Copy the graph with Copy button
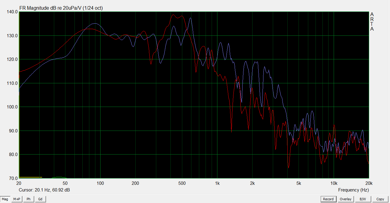This screenshot has height=203, width=390. click(x=380, y=199)
